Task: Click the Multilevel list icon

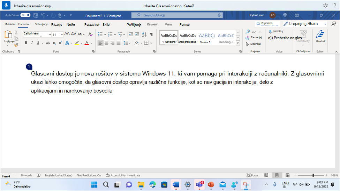Action: pos(120,34)
